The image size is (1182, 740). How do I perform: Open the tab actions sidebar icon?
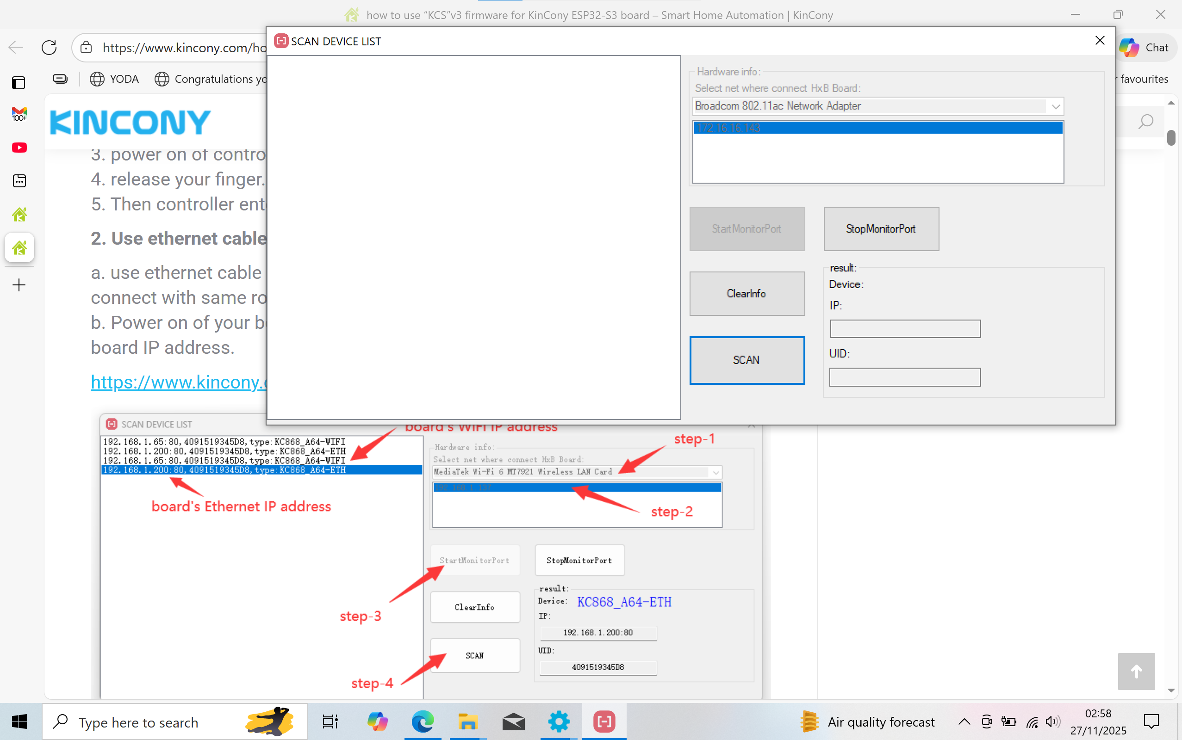click(19, 83)
